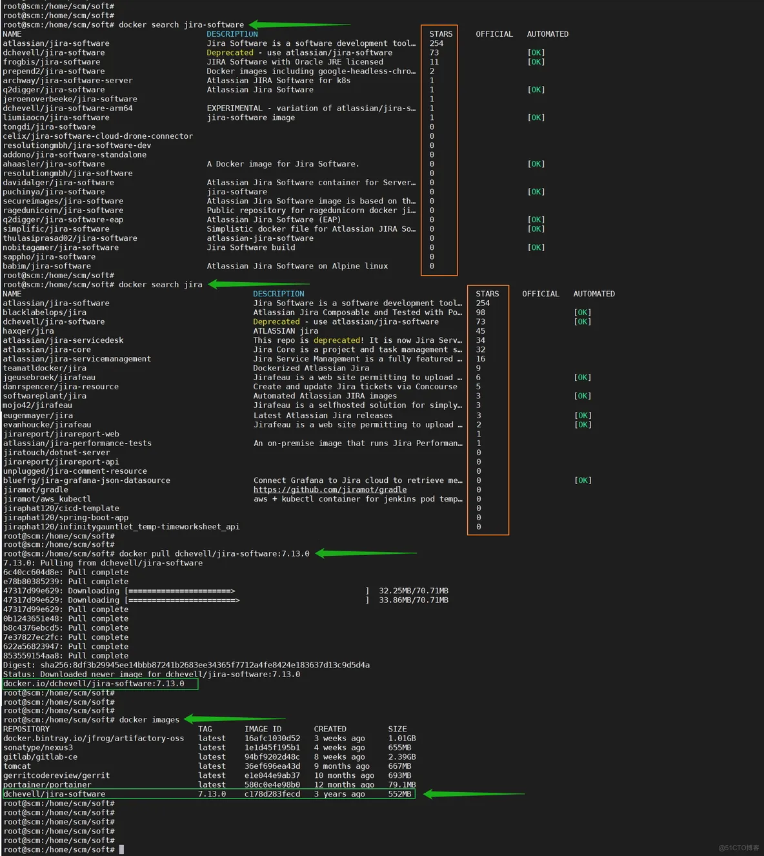Select babim/jira-software image name
This screenshot has width=764, height=856.
pyautogui.click(x=46, y=266)
